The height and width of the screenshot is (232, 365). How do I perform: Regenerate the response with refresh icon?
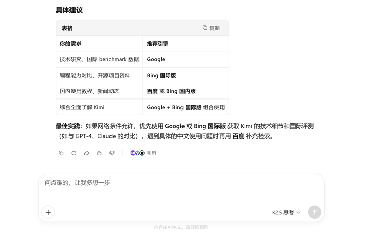[x=74, y=153]
